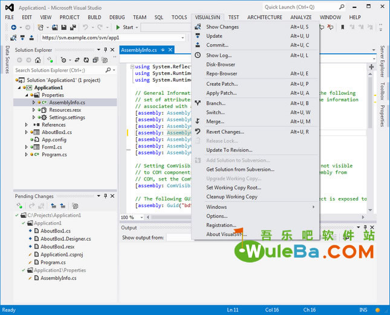The height and width of the screenshot is (315, 390).
Task: Open the Data Sources side tab
Action: [7, 59]
